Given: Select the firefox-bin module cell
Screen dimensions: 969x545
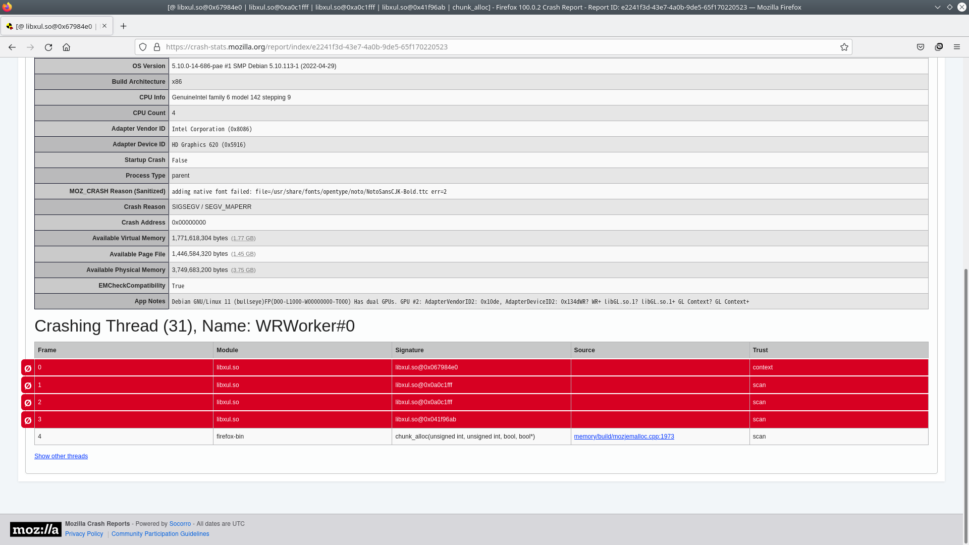Looking at the screenshot, I should [x=302, y=437].
